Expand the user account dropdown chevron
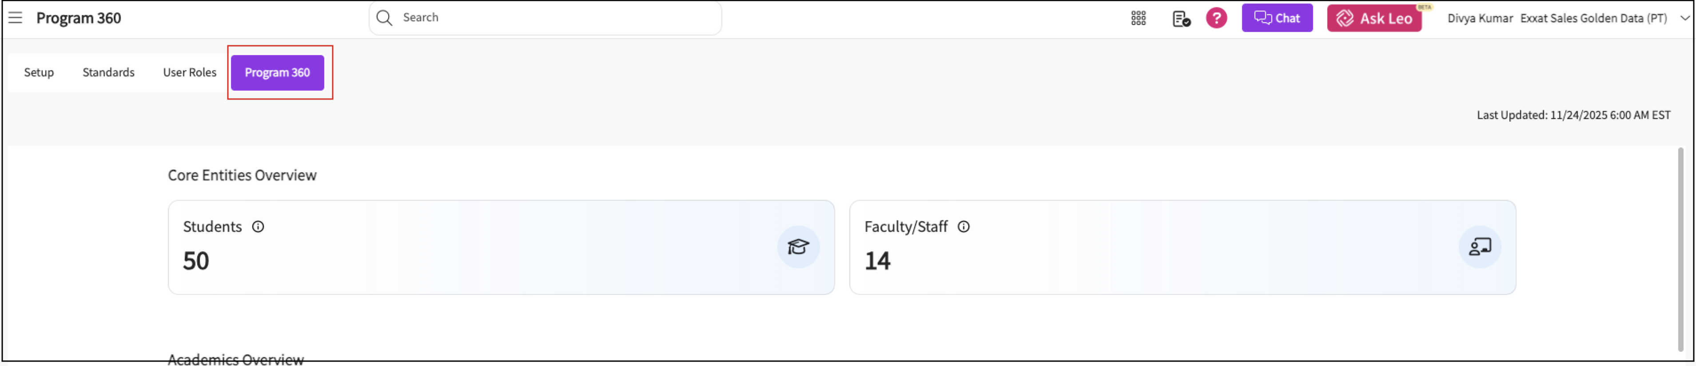Screen dimensions: 1696x366 1684,18
